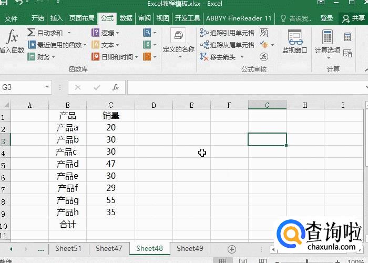Screen dimensions: 368x263
Task: Switch to the Review 审阅 tab
Action: (x=145, y=18)
